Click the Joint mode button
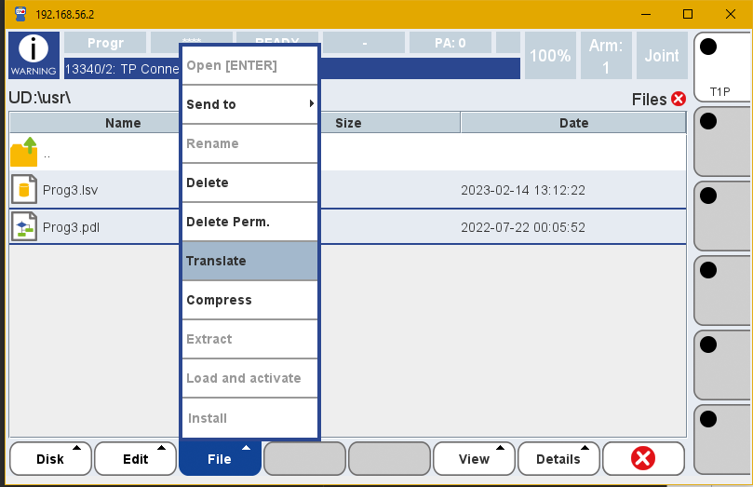This screenshot has height=487, width=753. (662, 56)
